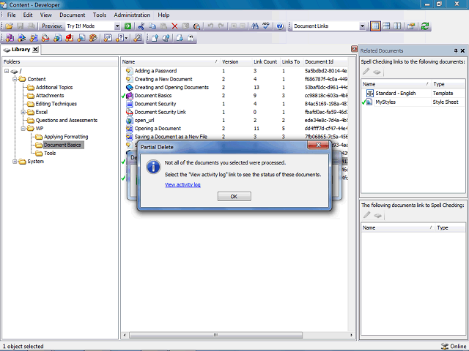Click the Check In up-arrow document icon
469x351 pixels.
155,38
